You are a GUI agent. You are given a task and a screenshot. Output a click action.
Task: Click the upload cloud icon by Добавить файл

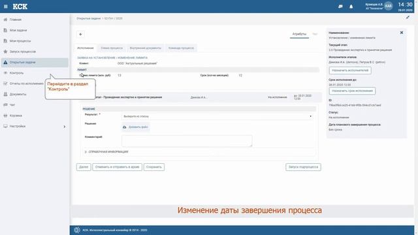tap(125, 127)
